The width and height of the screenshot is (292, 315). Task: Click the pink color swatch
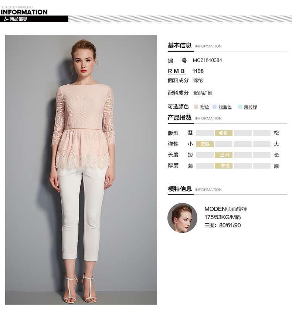[196, 107]
